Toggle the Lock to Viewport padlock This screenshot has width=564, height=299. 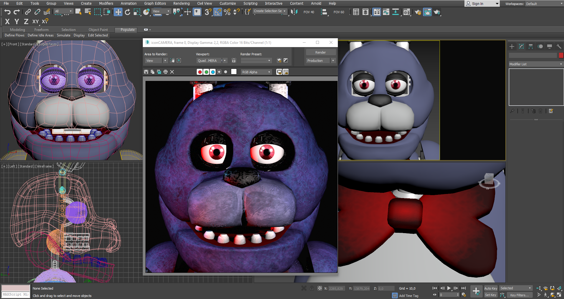pyautogui.click(x=234, y=60)
